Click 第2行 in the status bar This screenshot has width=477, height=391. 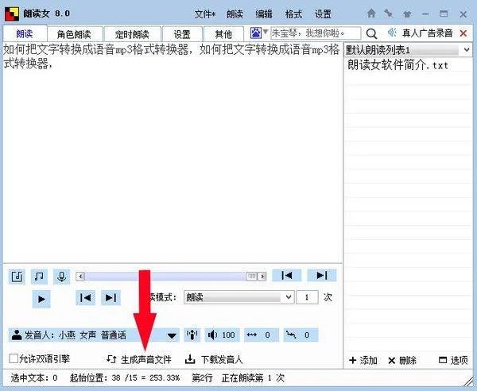(202, 378)
